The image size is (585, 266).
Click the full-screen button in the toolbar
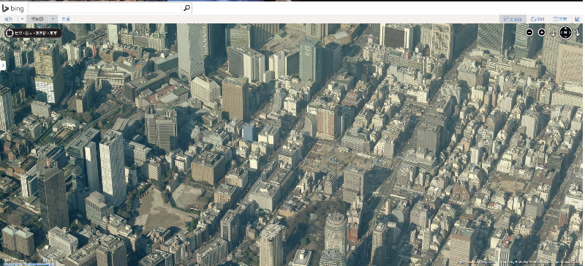[513, 19]
